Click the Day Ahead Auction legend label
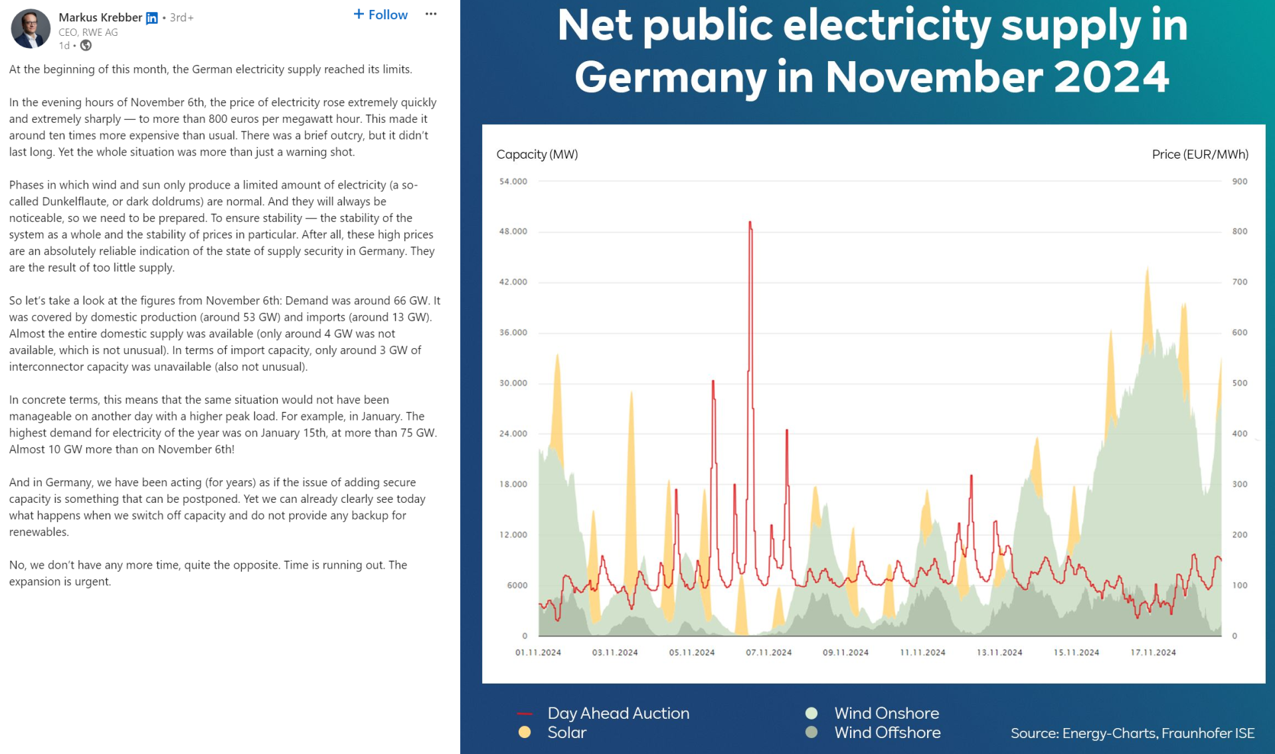The image size is (1275, 754). 618,713
